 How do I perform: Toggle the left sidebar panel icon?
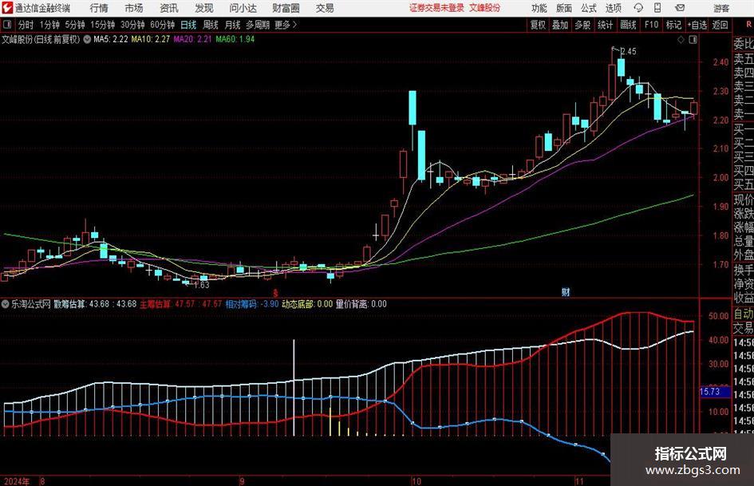[6, 25]
